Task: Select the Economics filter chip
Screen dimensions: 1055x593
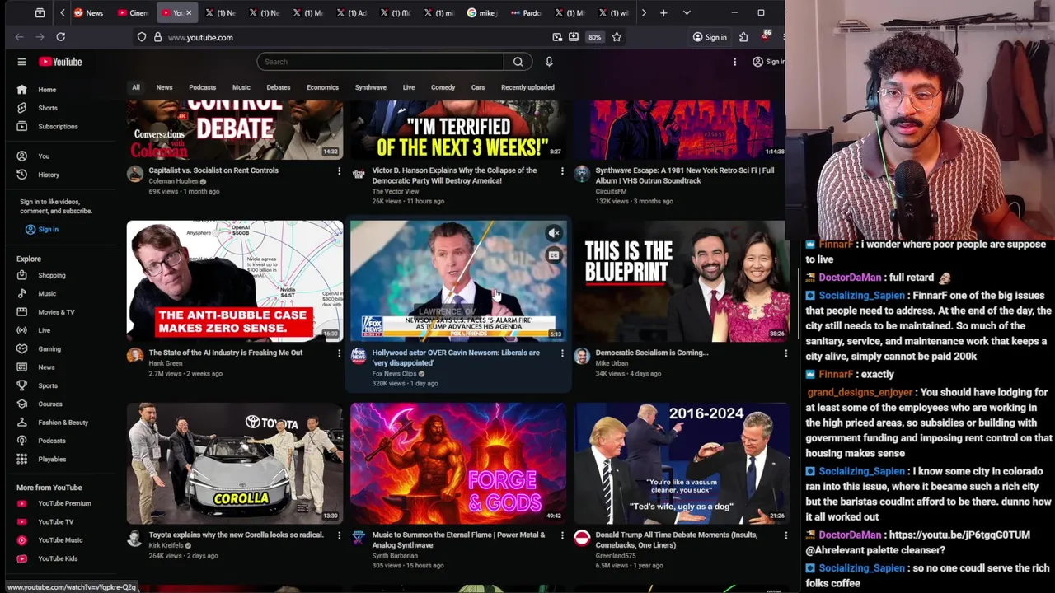Action: pyautogui.click(x=322, y=87)
